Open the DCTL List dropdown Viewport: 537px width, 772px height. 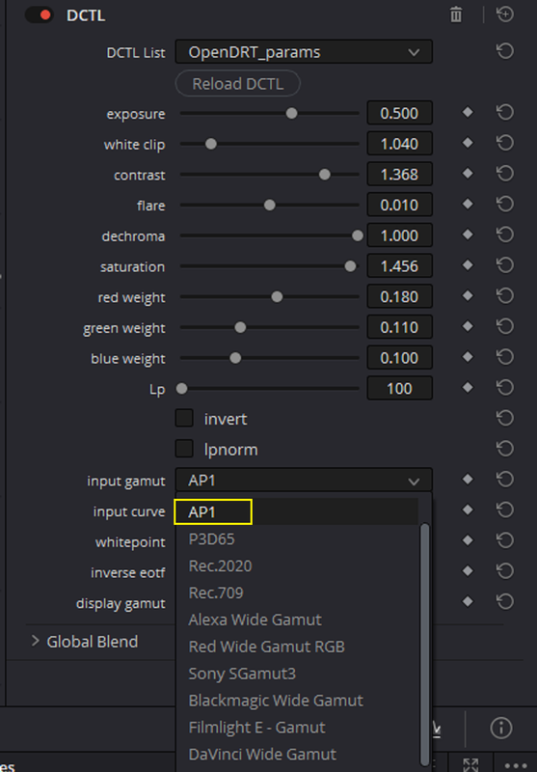(x=304, y=52)
